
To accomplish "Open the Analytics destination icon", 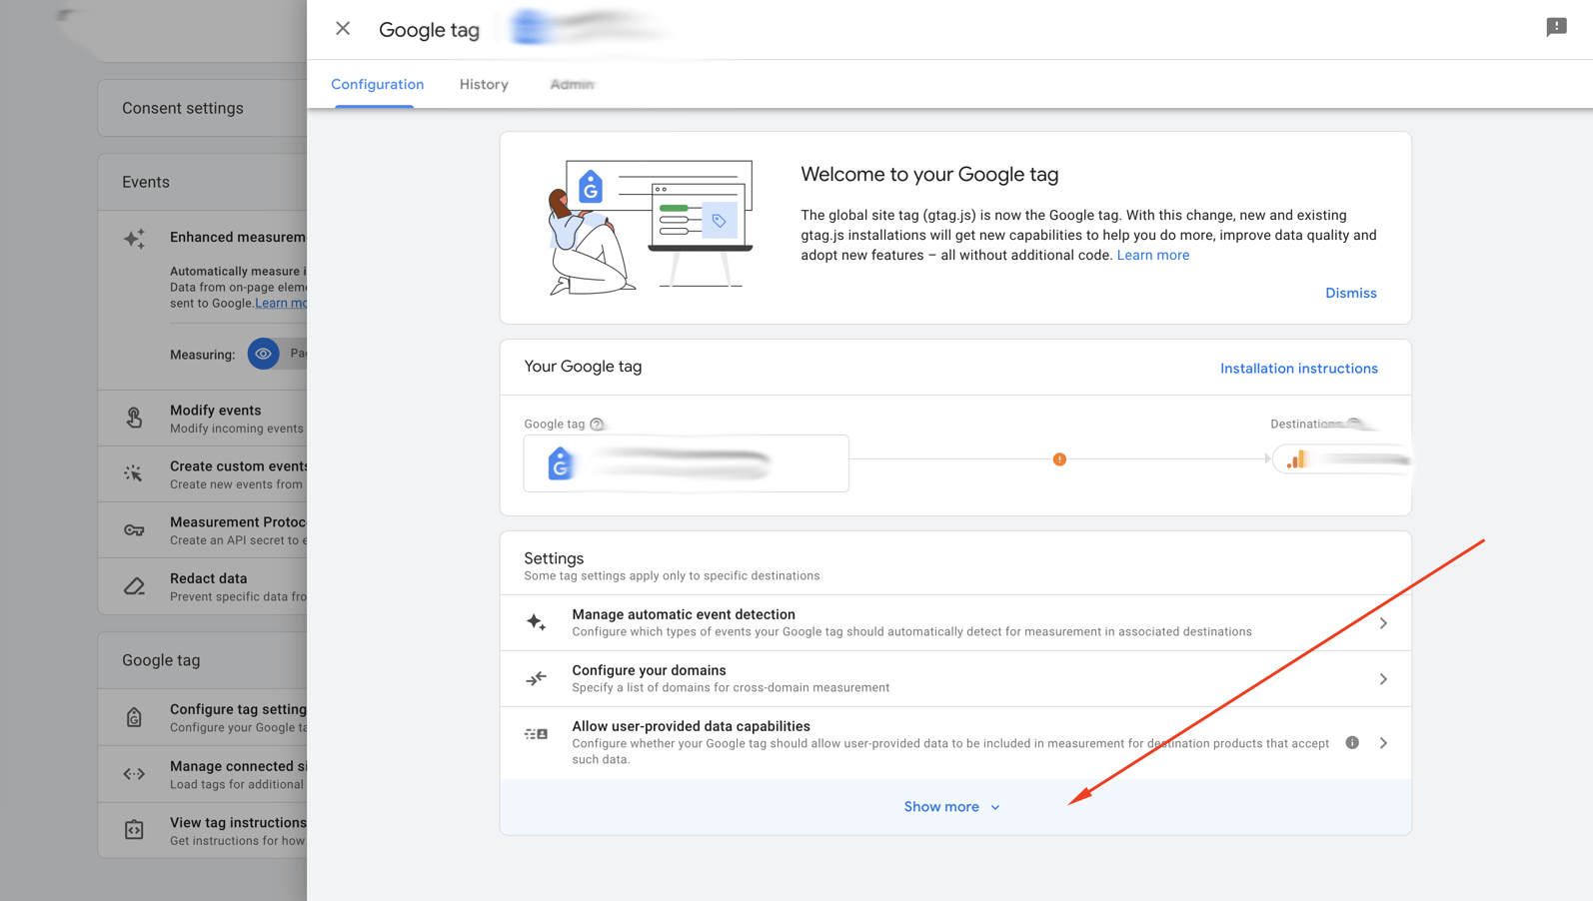I will [1296, 459].
